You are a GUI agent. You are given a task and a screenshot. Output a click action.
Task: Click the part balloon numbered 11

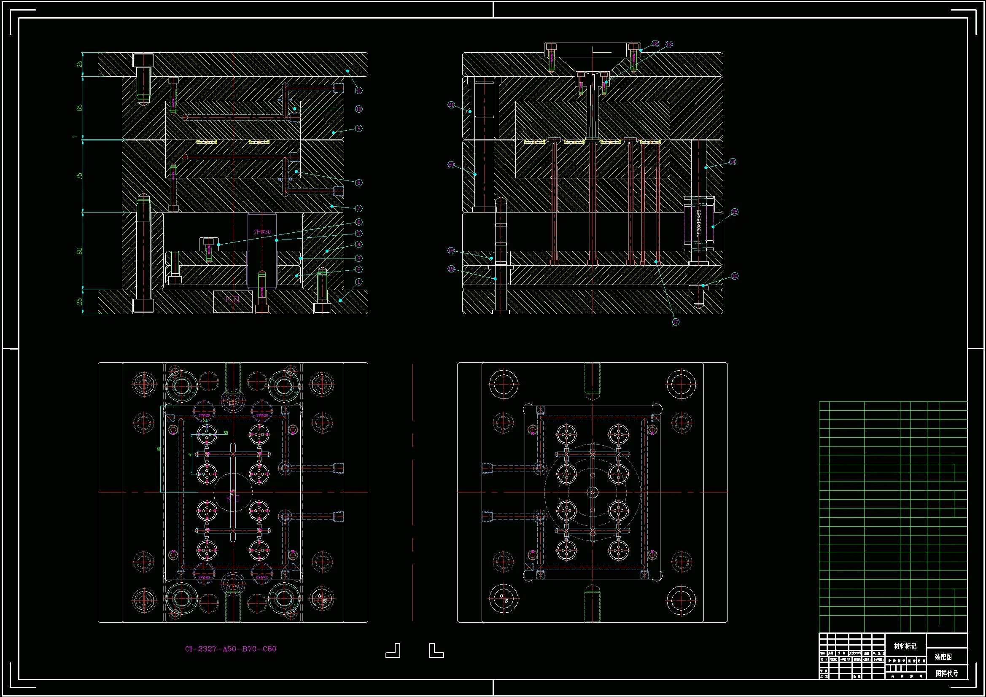click(358, 90)
